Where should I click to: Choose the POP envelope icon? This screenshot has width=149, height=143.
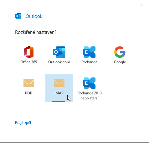click(29, 83)
